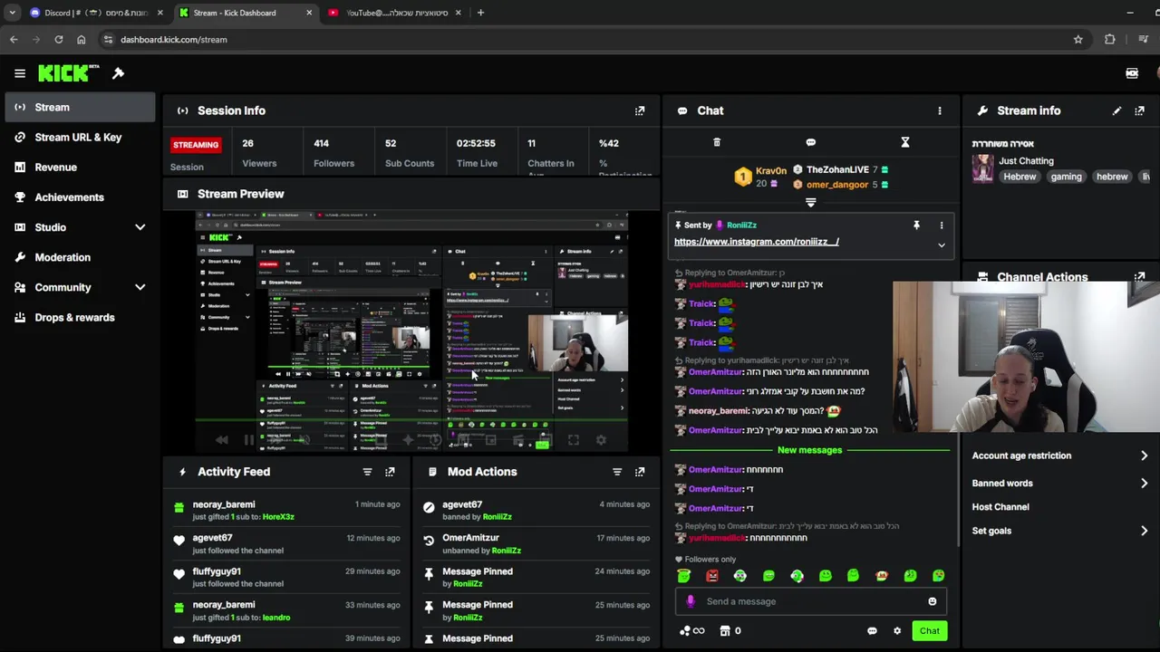Screen dimensions: 1160x652
Task: Click the speech bubble icon atop Chat
Action: [x=811, y=142]
